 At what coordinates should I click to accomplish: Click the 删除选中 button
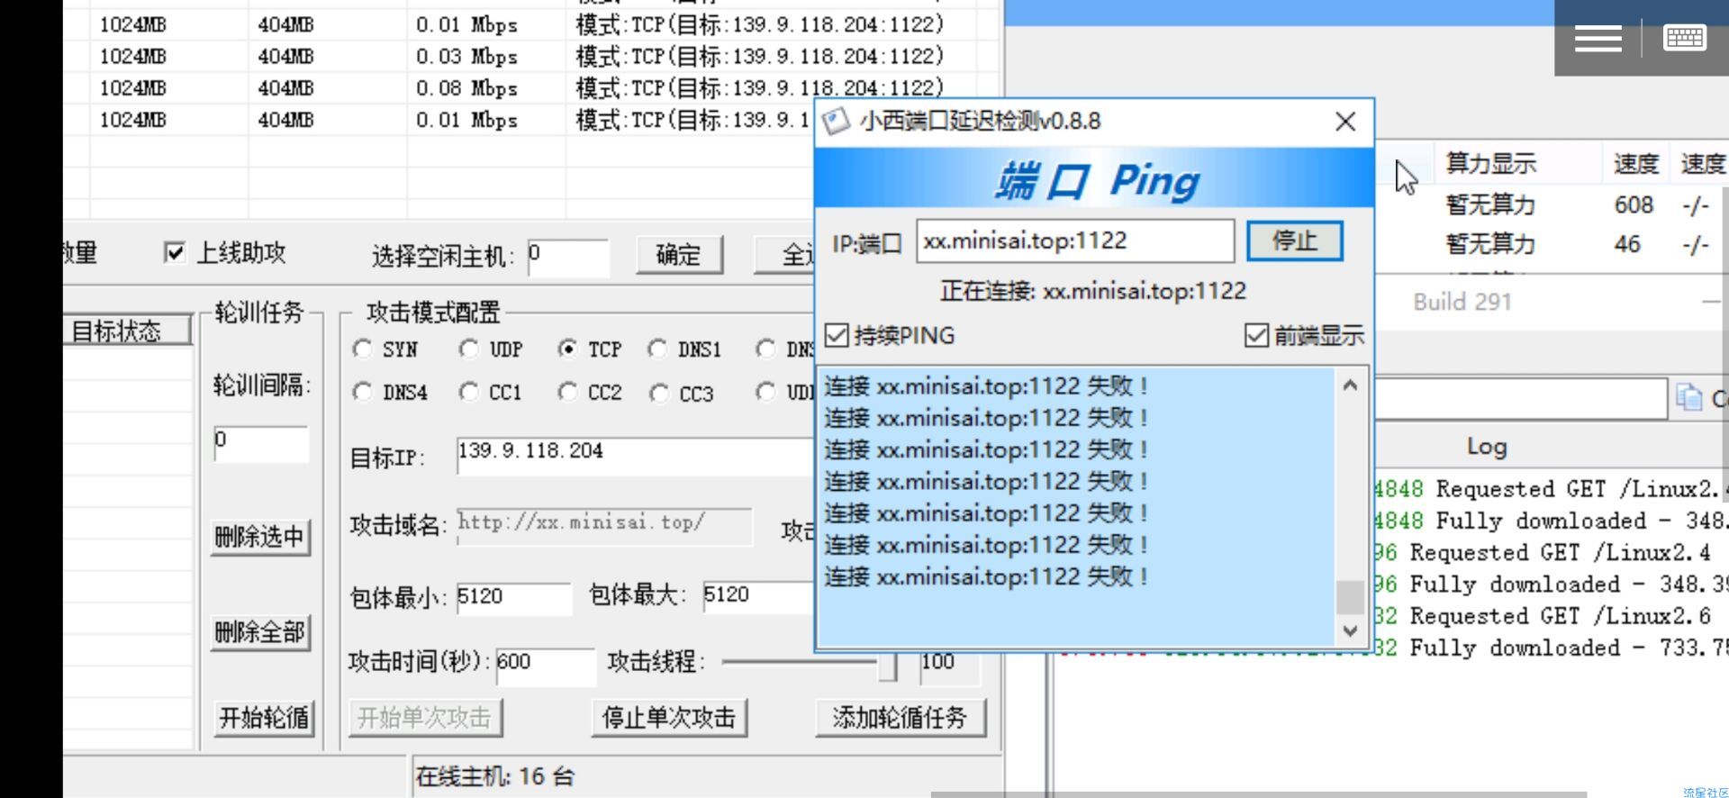coord(259,537)
